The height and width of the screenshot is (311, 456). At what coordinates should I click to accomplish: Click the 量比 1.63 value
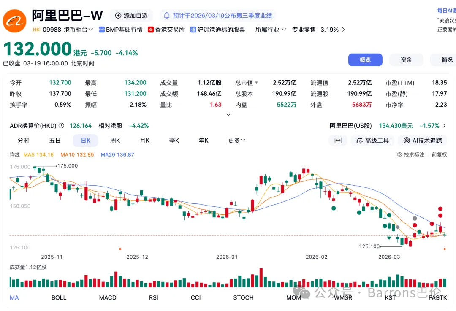point(215,105)
